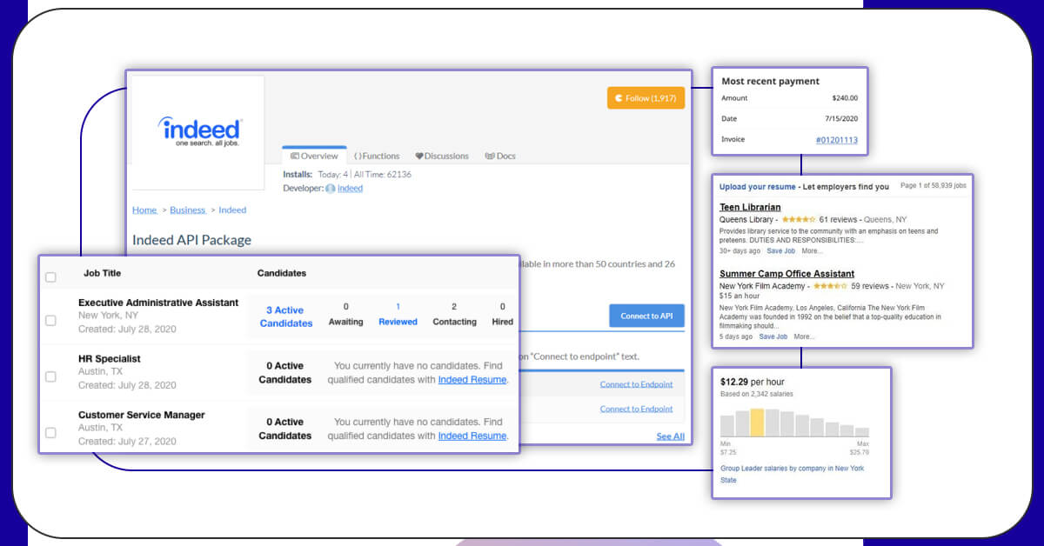Click the Indeed developer link
Screen dimensions: 1044x546
(x=350, y=188)
